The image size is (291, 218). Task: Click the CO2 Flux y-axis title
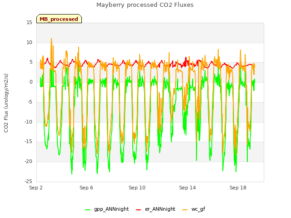(x=6, y=103)
